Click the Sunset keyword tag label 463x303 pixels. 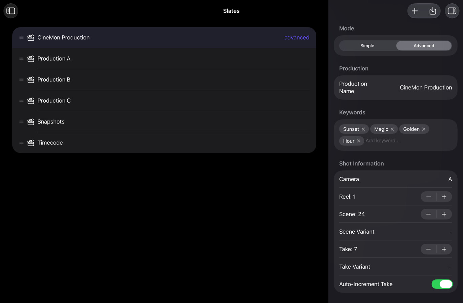[351, 129]
